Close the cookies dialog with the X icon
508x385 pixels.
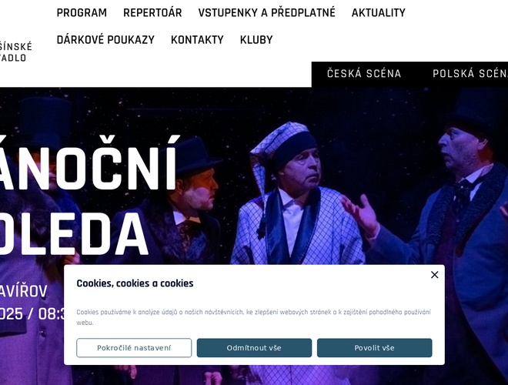tap(434, 275)
